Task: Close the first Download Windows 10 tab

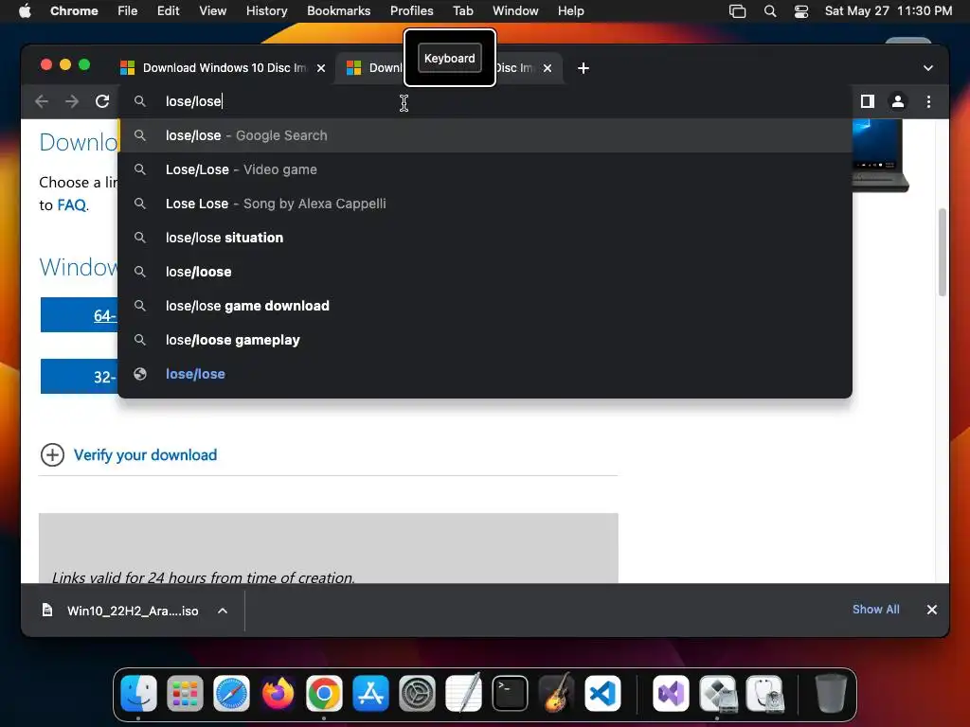Action: click(321, 68)
